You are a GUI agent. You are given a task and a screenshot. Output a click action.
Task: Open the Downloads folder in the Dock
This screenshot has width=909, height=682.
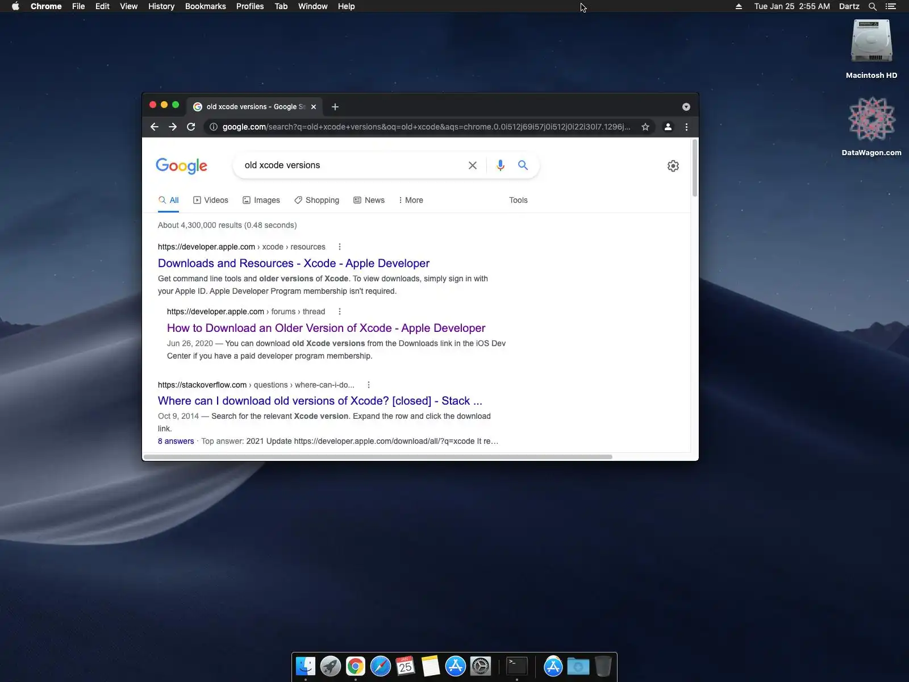[x=578, y=666]
